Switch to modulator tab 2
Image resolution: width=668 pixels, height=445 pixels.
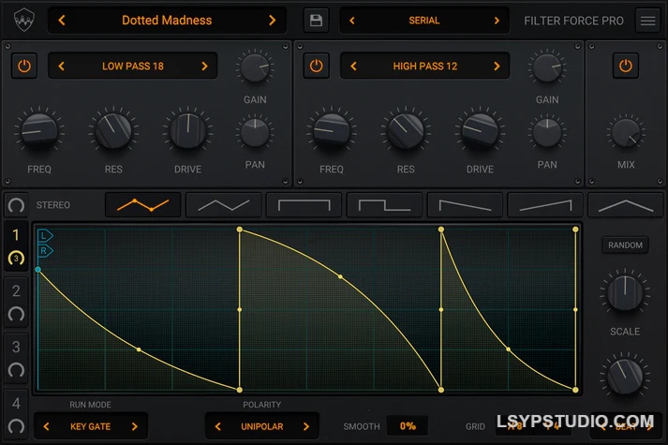click(16, 290)
